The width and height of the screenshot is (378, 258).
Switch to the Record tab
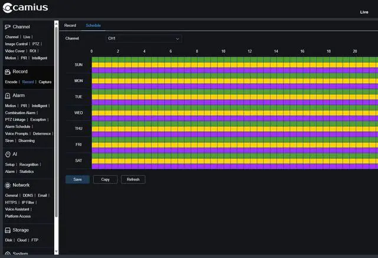[70, 26]
